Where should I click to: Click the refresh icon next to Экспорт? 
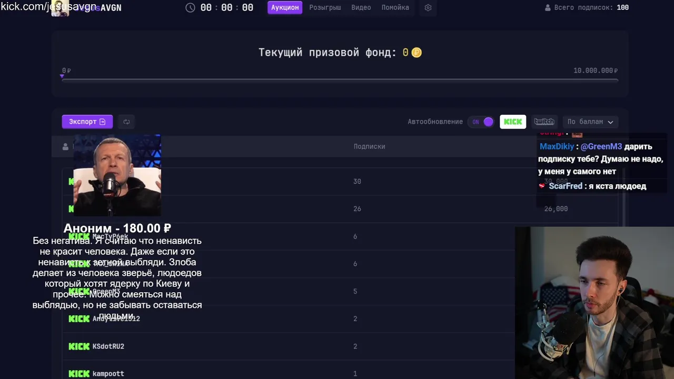[126, 122]
